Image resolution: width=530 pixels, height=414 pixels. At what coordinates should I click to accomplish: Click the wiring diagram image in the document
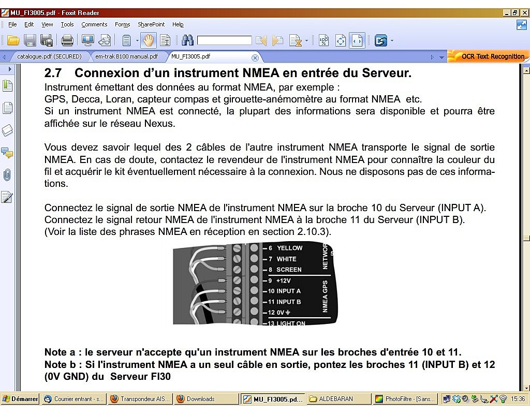coord(255,284)
